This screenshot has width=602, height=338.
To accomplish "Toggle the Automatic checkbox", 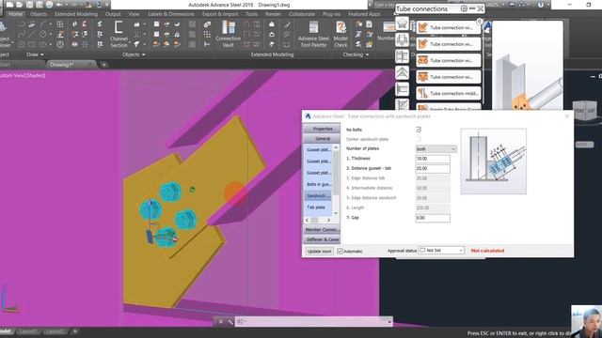I will pyautogui.click(x=340, y=251).
